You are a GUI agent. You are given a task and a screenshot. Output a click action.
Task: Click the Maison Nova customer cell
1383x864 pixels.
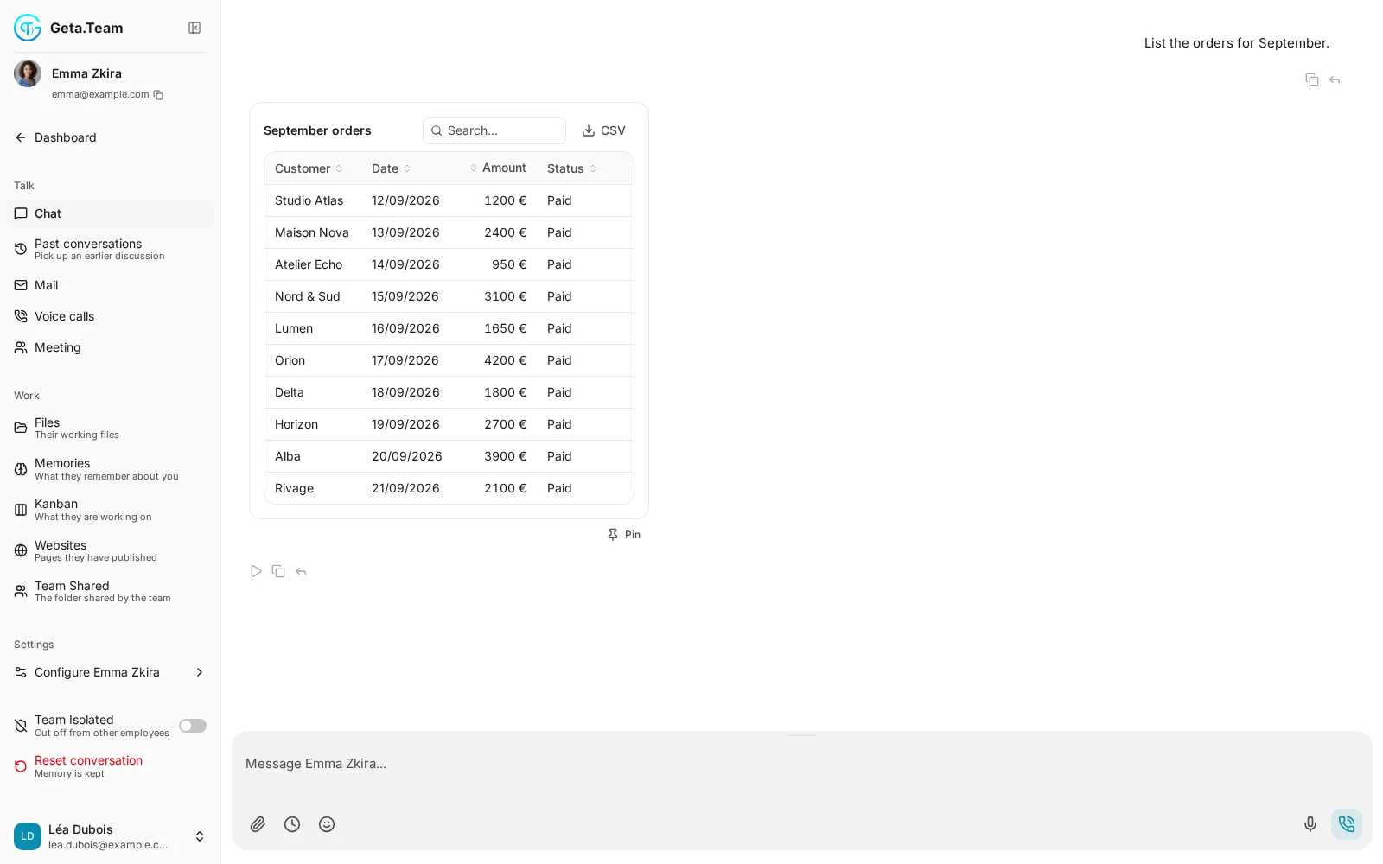312,232
